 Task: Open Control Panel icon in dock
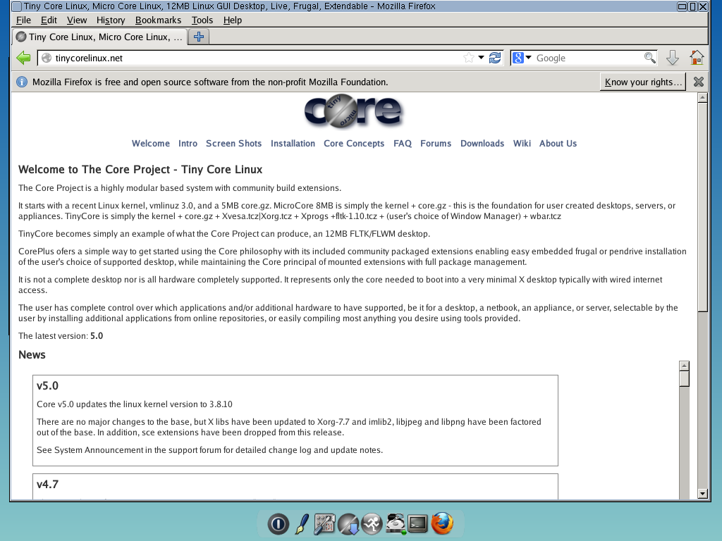pos(324,523)
